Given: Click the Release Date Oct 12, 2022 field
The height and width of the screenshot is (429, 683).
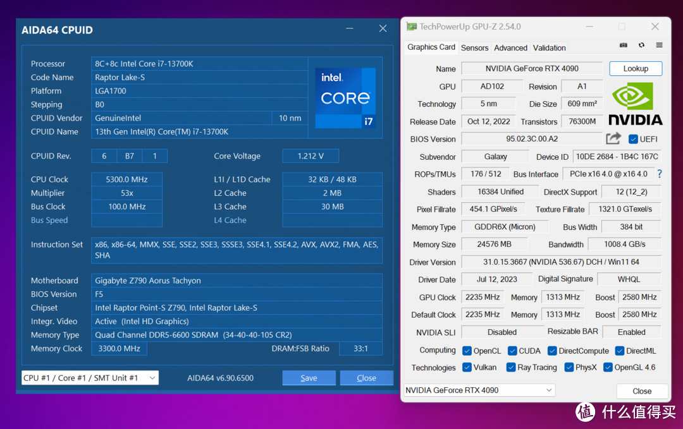Looking at the screenshot, I should coord(488,121).
